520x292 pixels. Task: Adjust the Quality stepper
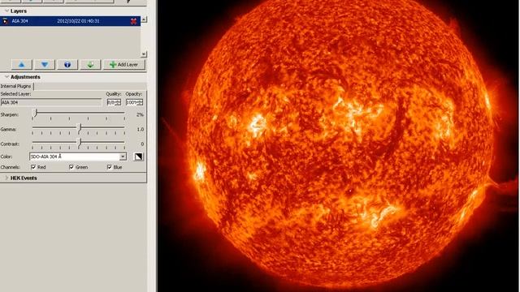pyautogui.click(x=114, y=102)
